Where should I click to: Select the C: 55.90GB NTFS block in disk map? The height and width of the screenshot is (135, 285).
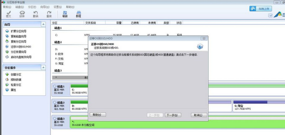click(79, 89)
